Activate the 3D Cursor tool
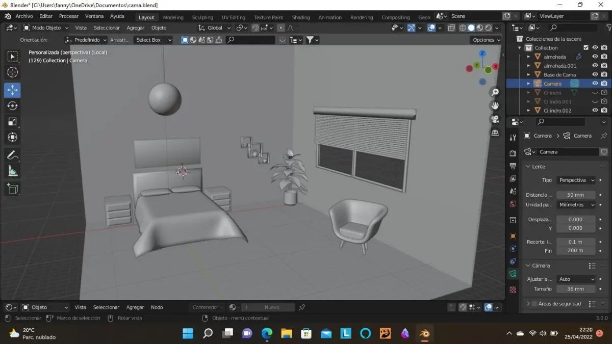The width and height of the screenshot is (612, 344). [12, 72]
